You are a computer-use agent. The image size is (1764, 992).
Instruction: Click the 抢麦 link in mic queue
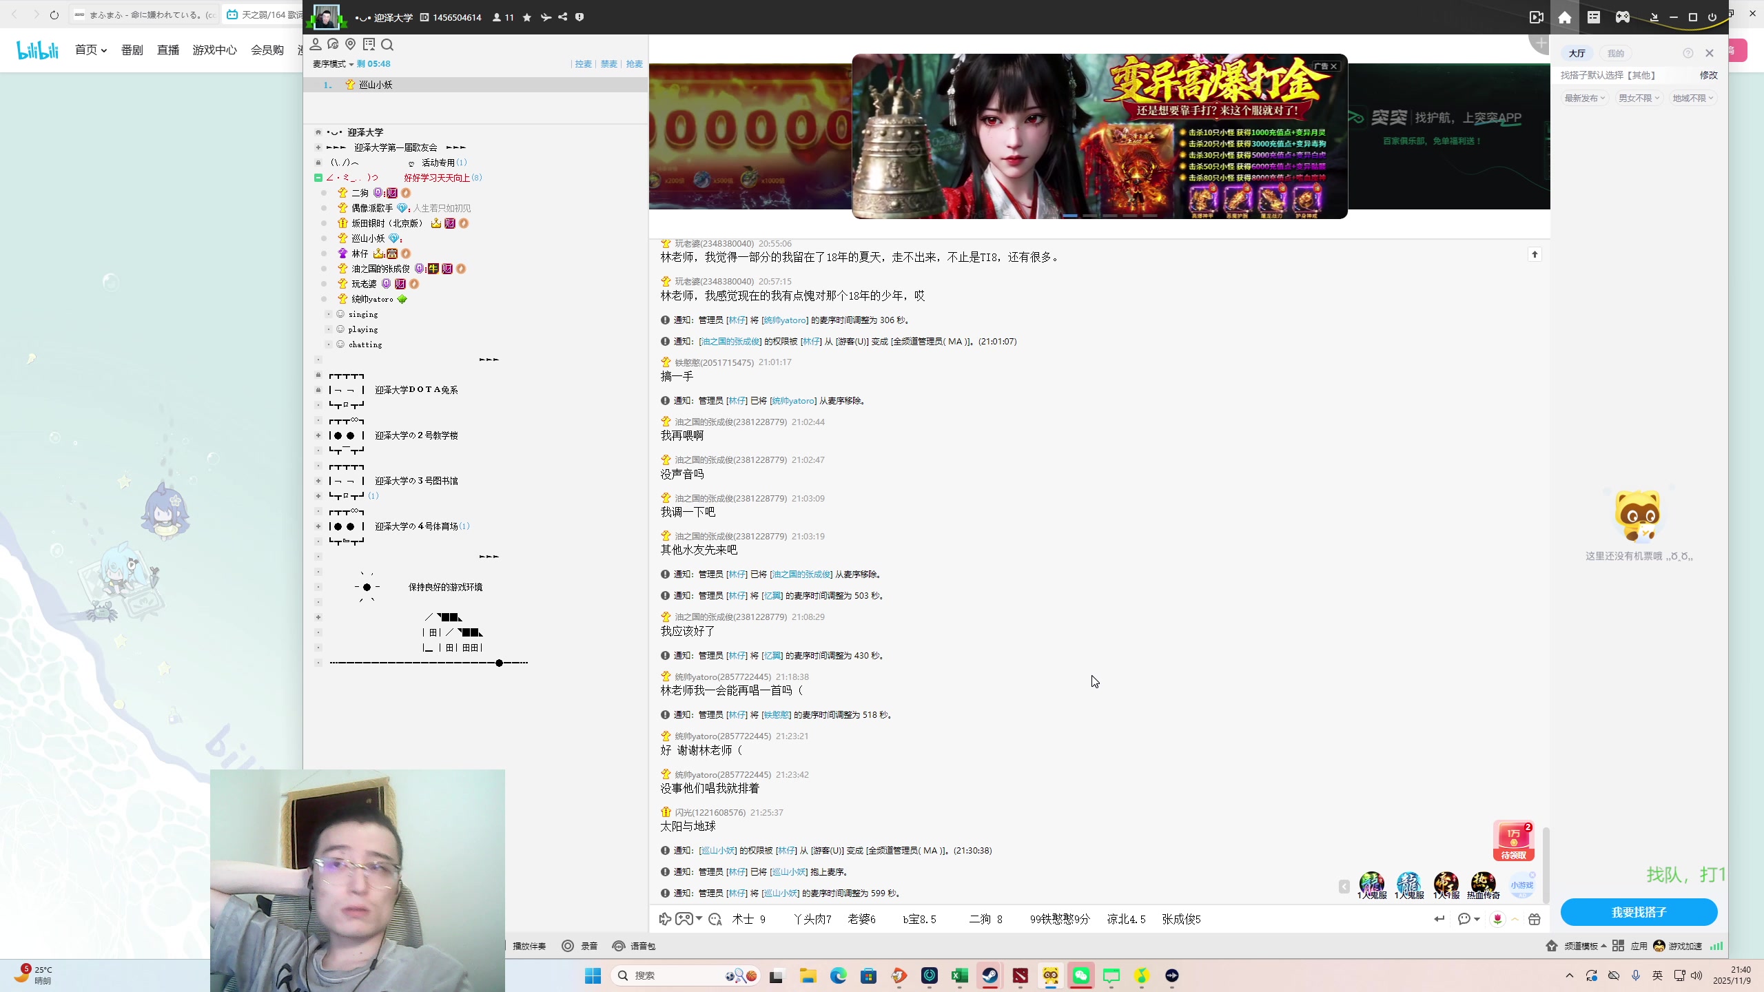click(634, 64)
